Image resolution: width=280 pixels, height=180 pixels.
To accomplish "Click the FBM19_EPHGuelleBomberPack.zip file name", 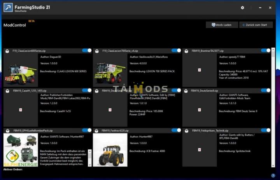I will 33,131.
